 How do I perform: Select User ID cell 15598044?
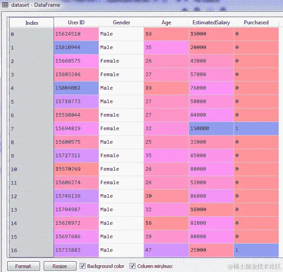click(x=76, y=115)
